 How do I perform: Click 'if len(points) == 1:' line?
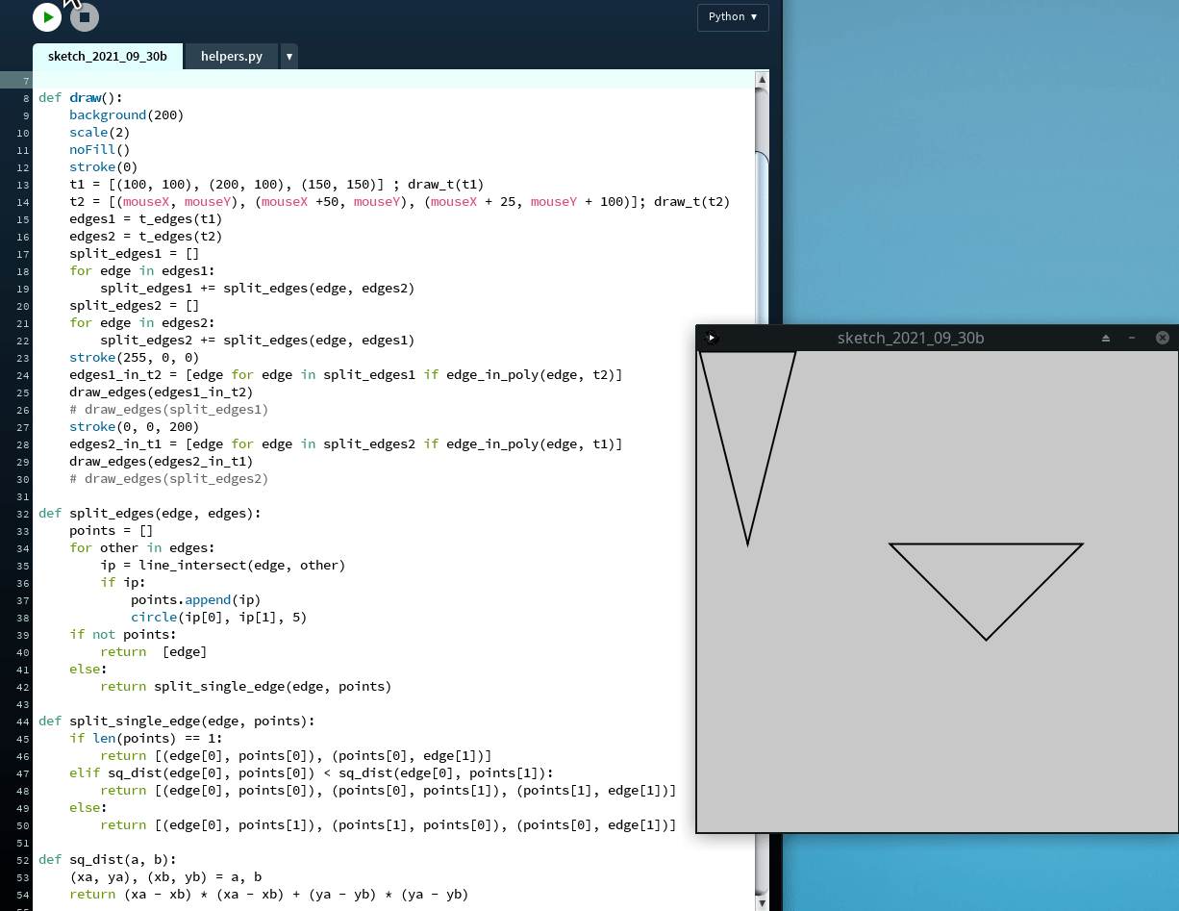[145, 738]
